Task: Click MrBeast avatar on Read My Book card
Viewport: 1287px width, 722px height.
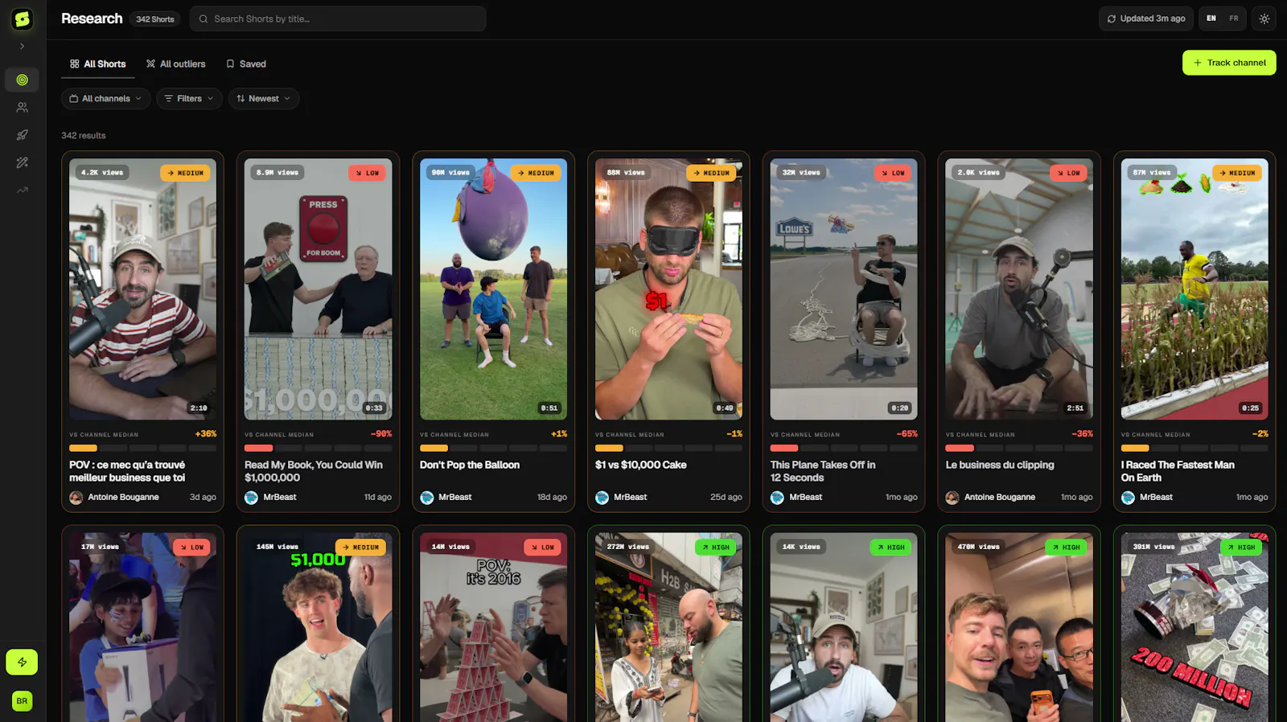Action: [x=252, y=498]
